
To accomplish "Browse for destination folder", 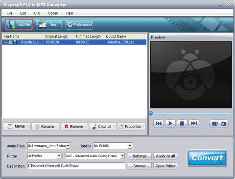I will pyautogui.click(x=140, y=166).
